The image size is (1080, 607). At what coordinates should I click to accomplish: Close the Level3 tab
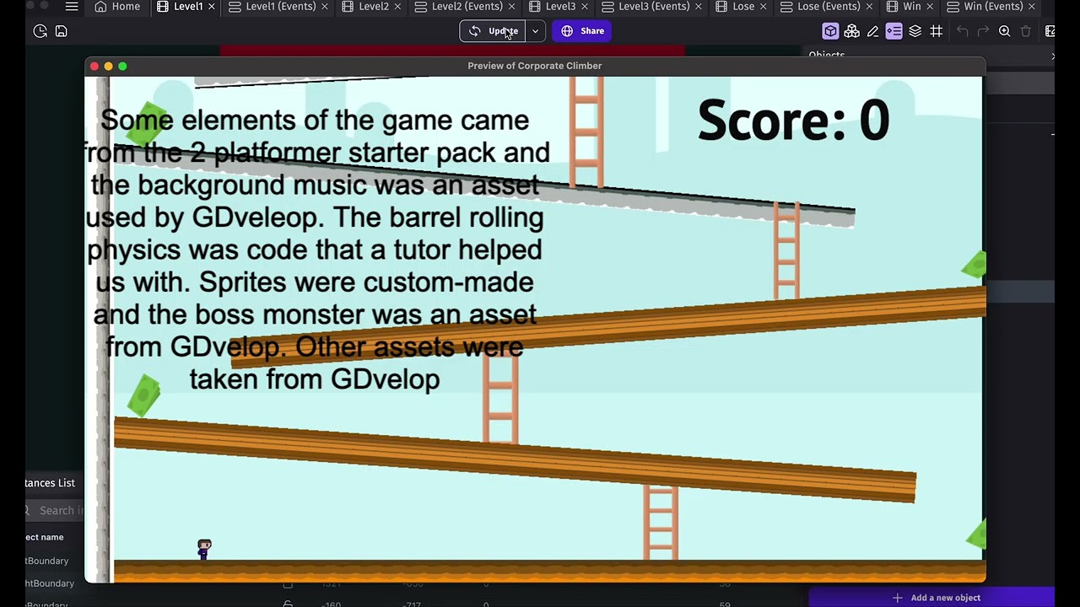(585, 7)
